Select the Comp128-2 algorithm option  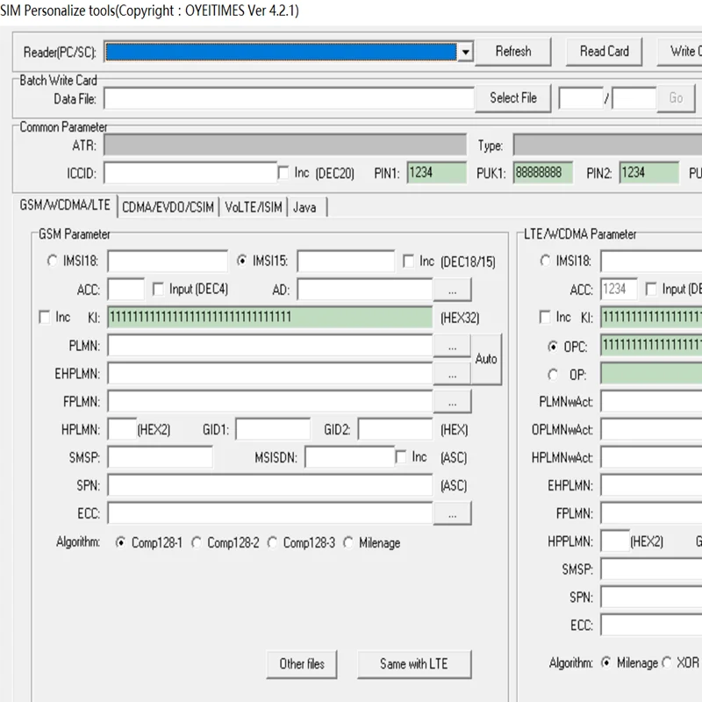point(197,543)
